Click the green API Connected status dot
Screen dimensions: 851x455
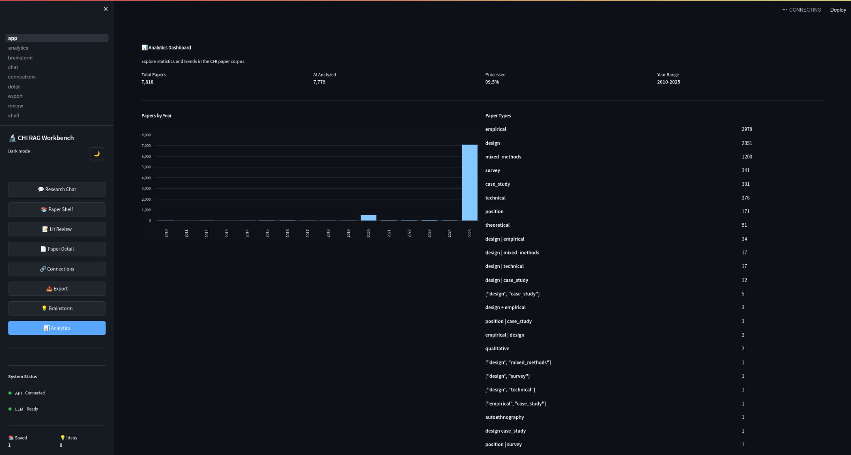point(10,393)
